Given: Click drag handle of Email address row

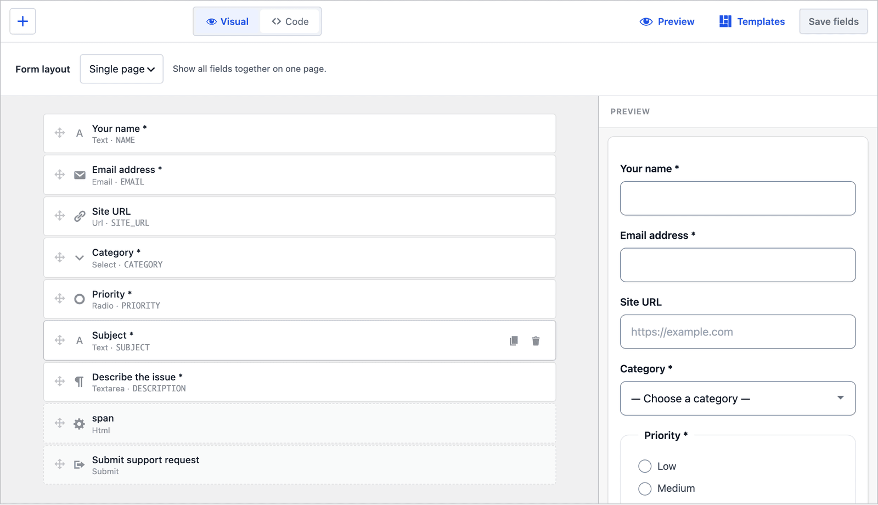Looking at the screenshot, I should click(60, 175).
